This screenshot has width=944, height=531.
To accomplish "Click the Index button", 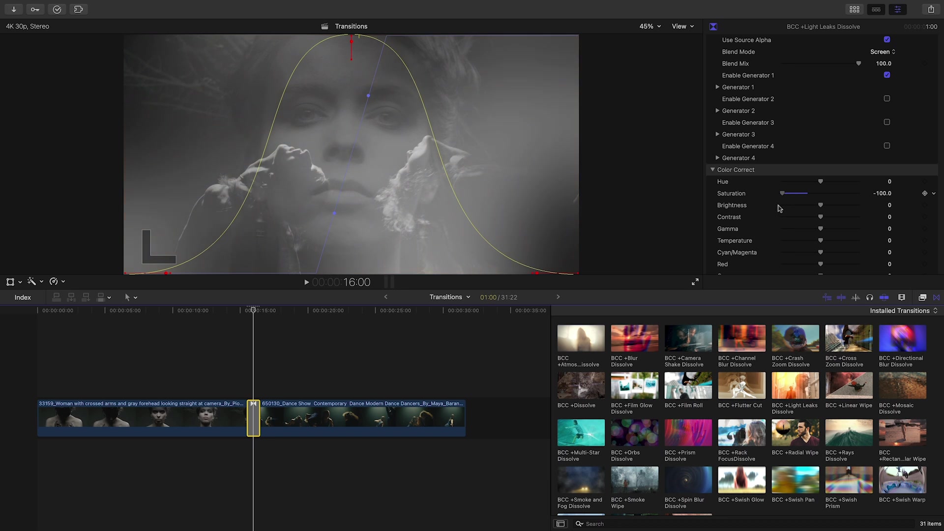I will [23, 297].
